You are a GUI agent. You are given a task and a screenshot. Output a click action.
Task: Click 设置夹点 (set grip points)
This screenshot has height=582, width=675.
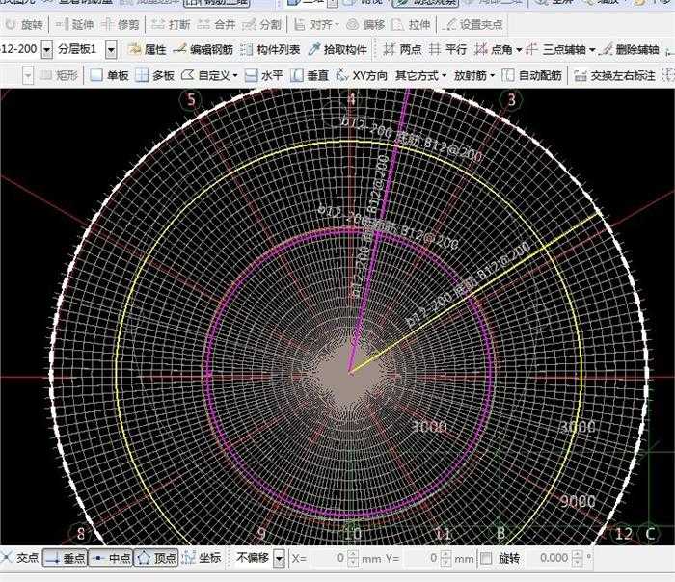pos(472,25)
